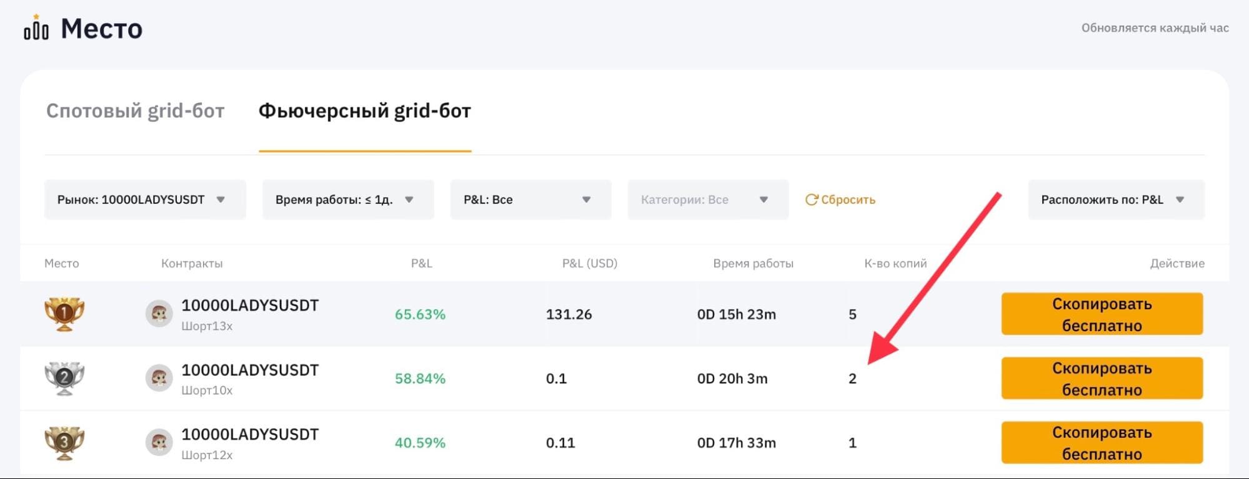
Task: Click the gold first-place trophy icon
Action: click(64, 314)
